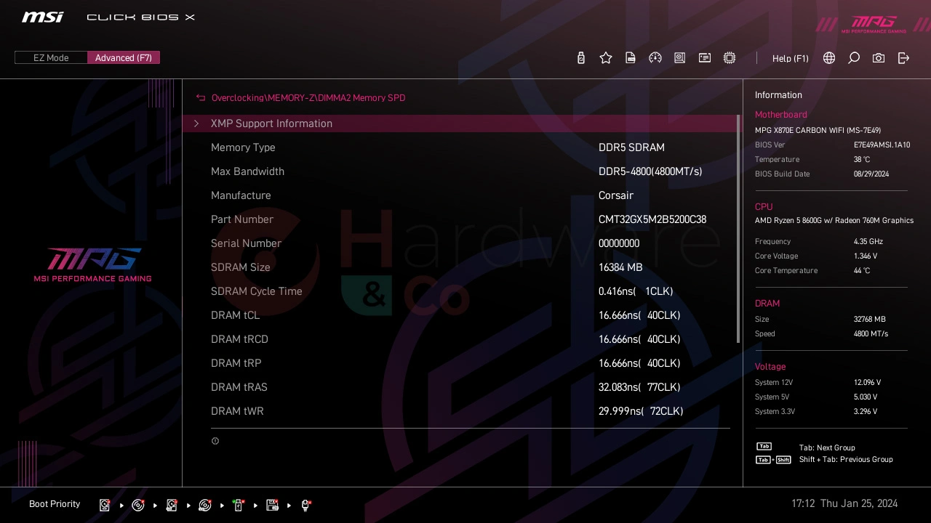Click the CPU heading in Information panel
Image resolution: width=931 pixels, height=523 pixels.
(x=764, y=207)
